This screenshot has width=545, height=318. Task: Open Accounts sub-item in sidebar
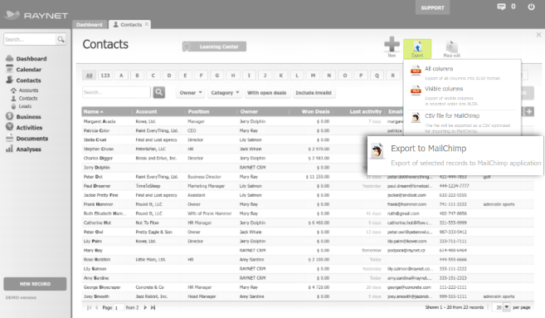pyautogui.click(x=28, y=91)
